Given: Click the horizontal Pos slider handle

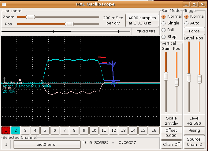Looking at the screenshot, I should click(69, 24).
